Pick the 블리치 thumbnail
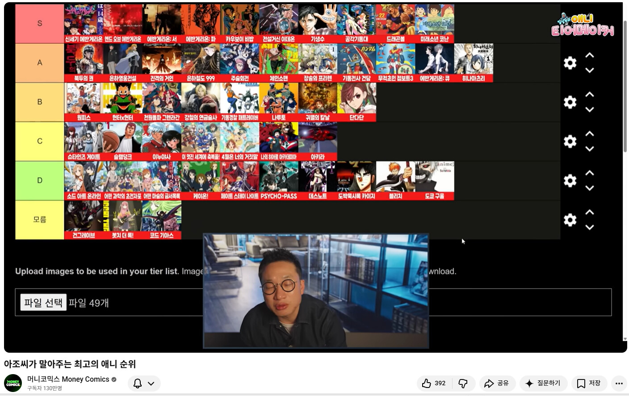The image size is (629, 396). (396, 181)
